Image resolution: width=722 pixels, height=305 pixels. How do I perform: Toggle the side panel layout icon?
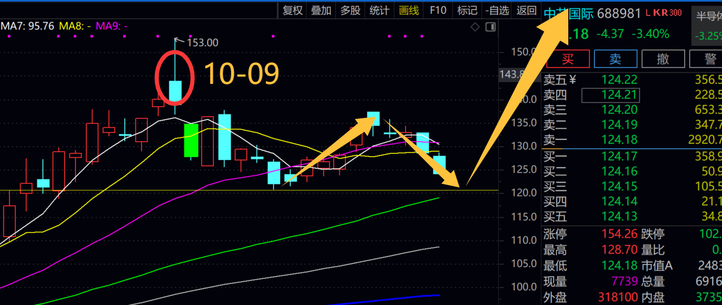490,27
